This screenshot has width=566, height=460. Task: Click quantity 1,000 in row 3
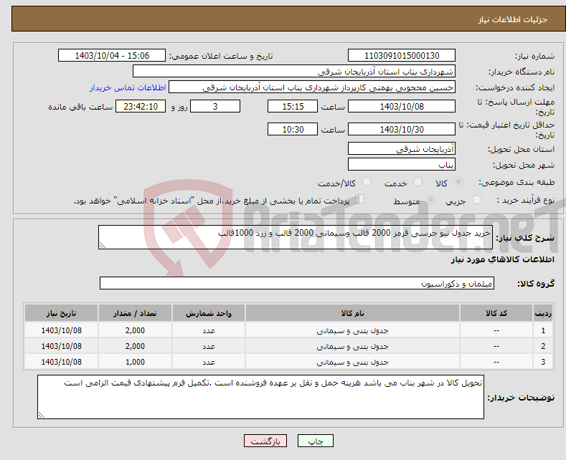(135, 362)
